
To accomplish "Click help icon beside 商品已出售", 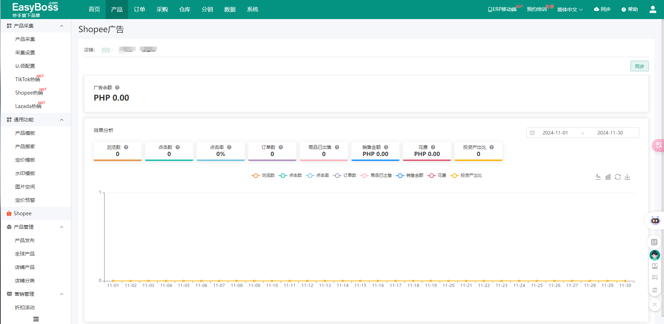I will pos(337,147).
